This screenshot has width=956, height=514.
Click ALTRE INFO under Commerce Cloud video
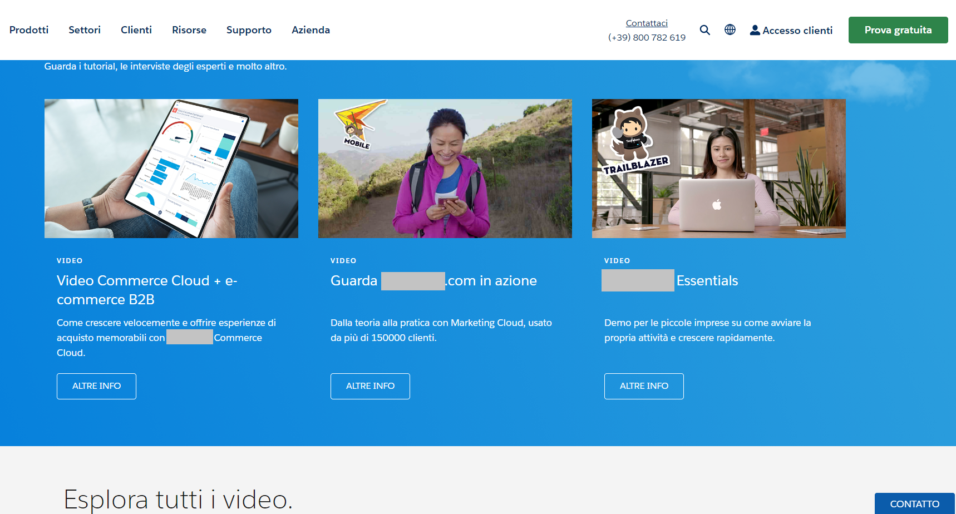click(96, 386)
